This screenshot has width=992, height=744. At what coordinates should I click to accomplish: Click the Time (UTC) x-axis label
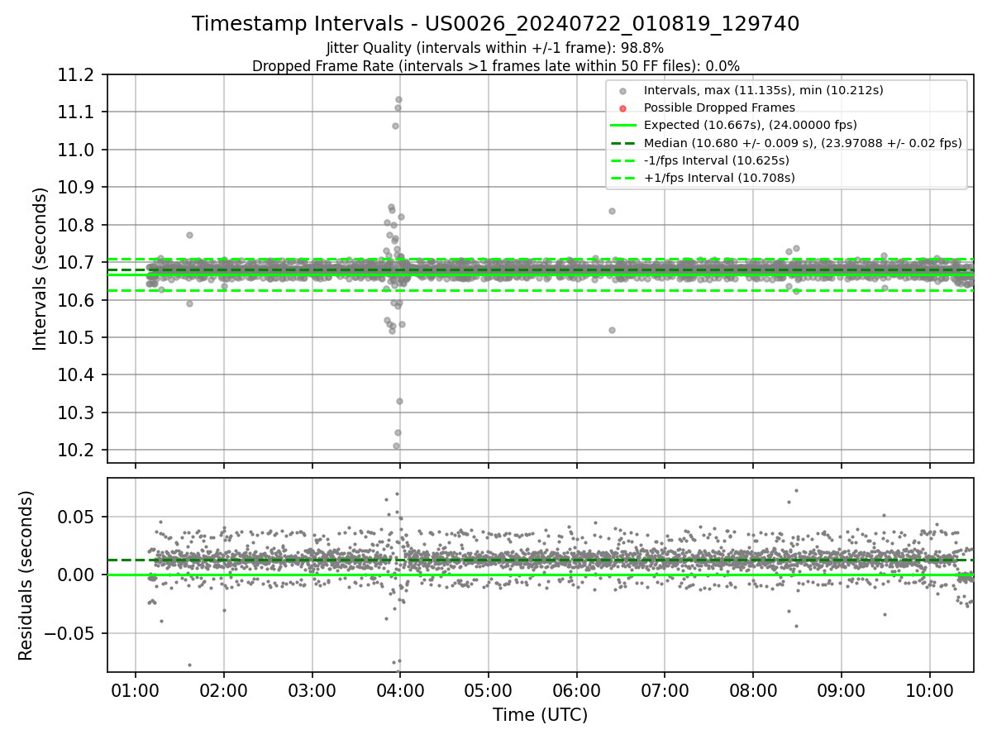pyautogui.click(x=540, y=715)
